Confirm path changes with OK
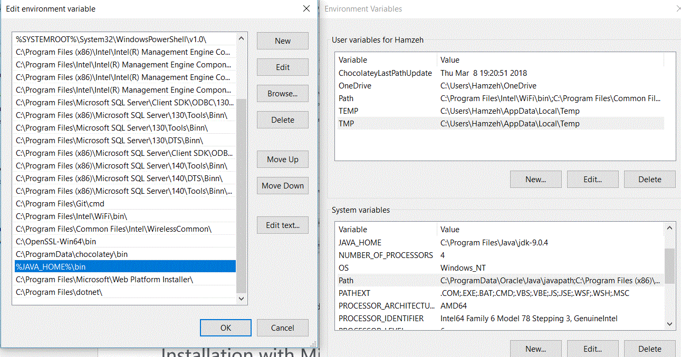Viewport: 681px width, 357px height. (x=225, y=328)
